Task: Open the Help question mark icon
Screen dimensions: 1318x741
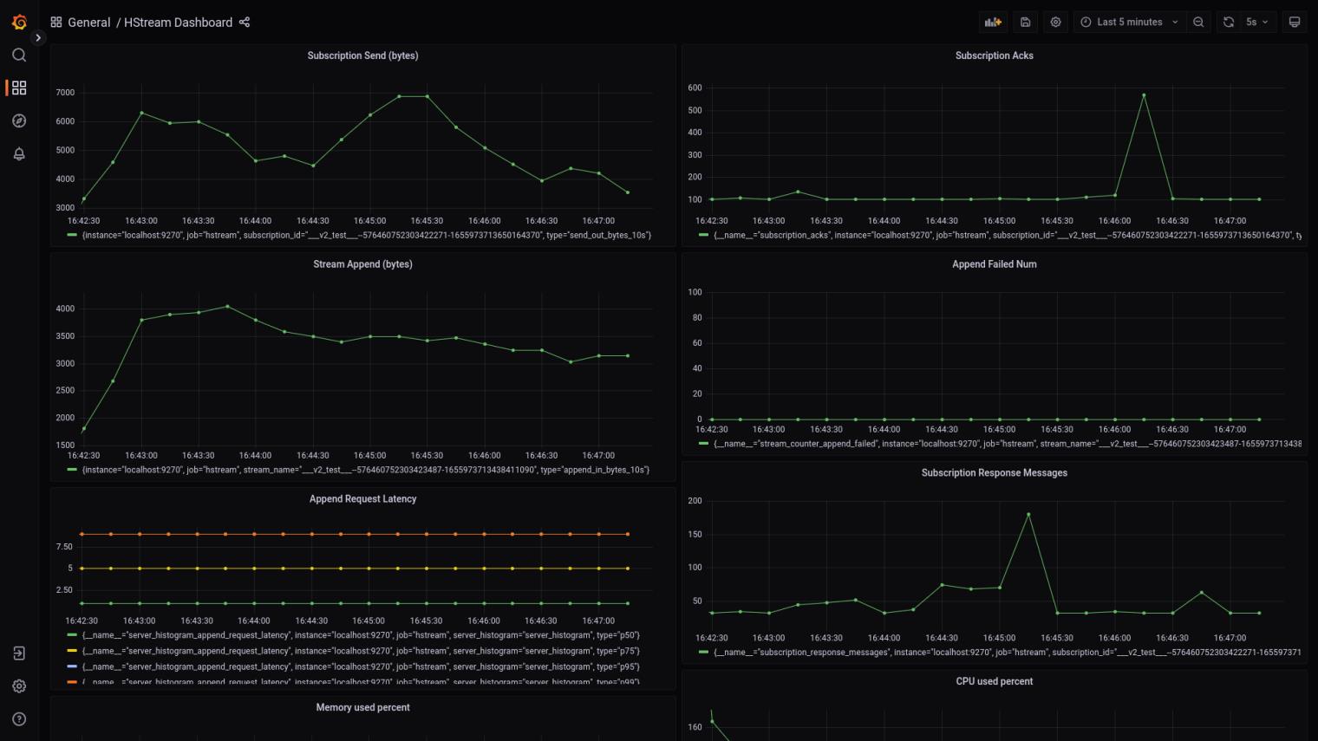Action: click(19, 719)
